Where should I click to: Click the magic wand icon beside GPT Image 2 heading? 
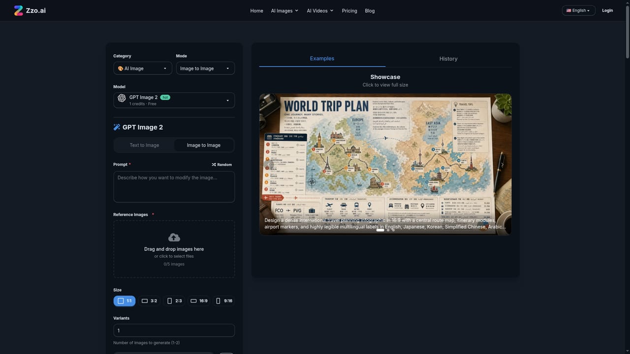(117, 127)
